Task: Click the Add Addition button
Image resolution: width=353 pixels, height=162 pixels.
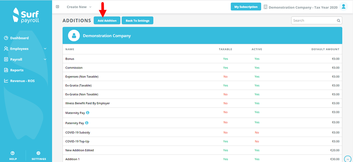Action: [x=107, y=20]
